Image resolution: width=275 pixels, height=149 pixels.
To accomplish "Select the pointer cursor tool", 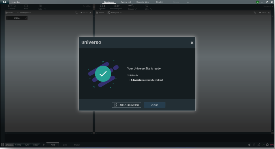I will pos(44,144).
